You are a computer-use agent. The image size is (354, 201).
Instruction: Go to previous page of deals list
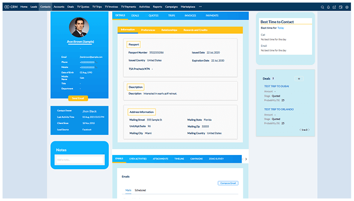click(300, 130)
